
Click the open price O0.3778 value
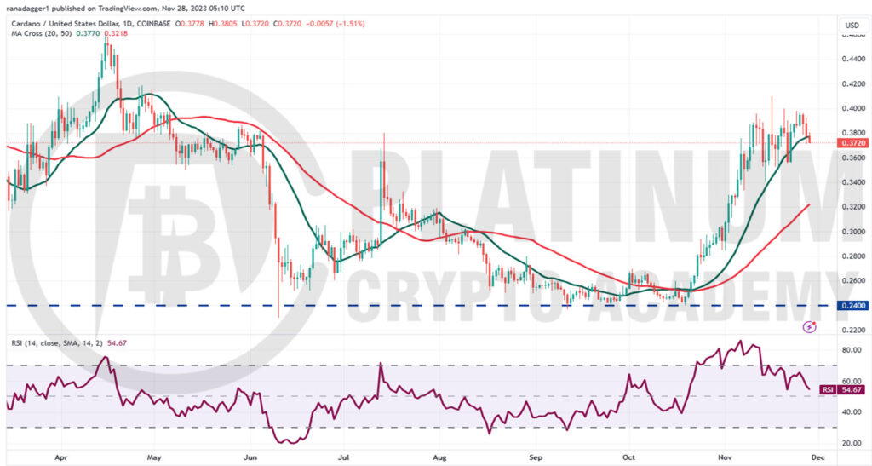tap(188, 24)
